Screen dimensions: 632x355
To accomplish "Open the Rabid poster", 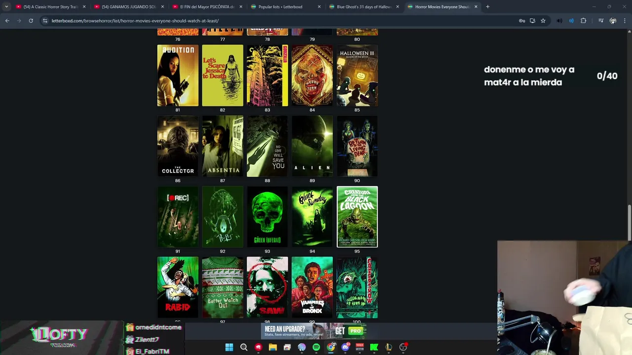I will 178,287.
